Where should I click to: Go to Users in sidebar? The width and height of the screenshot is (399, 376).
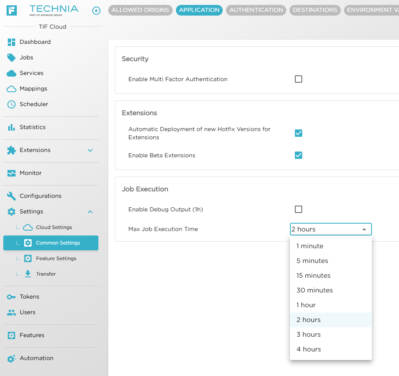pyautogui.click(x=27, y=312)
